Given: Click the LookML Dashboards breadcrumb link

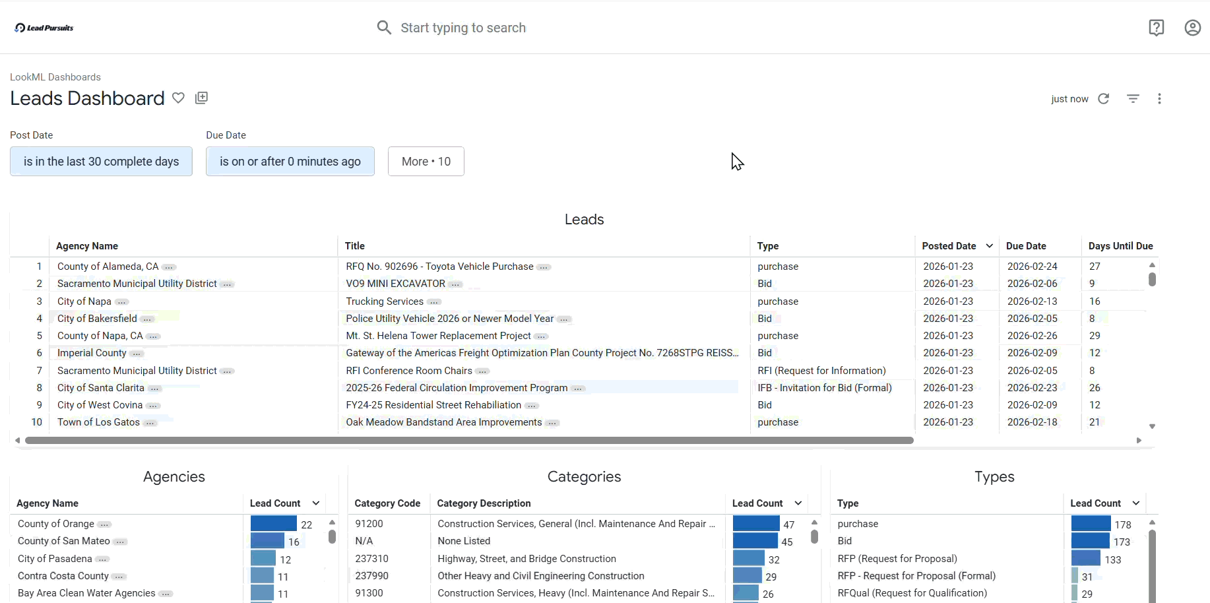Looking at the screenshot, I should [x=55, y=77].
